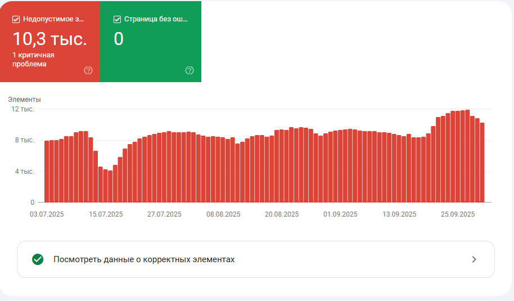Click bar above the 08.08.2025 date label
The width and height of the screenshot is (514, 301).
point(223,170)
